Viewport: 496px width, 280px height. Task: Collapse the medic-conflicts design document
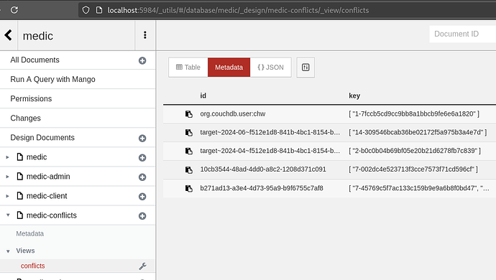(8, 215)
